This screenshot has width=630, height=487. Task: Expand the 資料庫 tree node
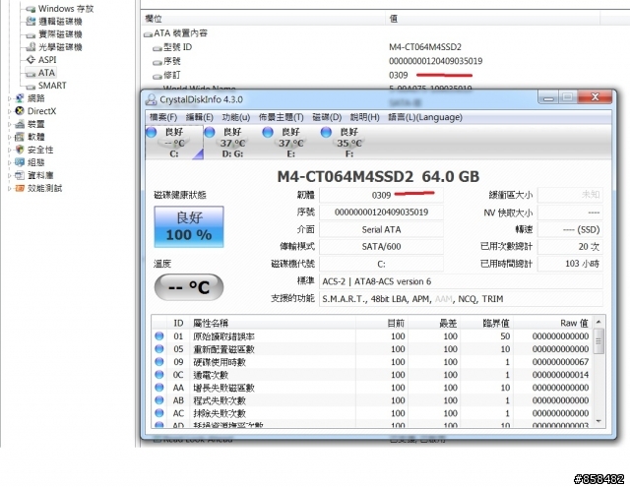point(9,175)
